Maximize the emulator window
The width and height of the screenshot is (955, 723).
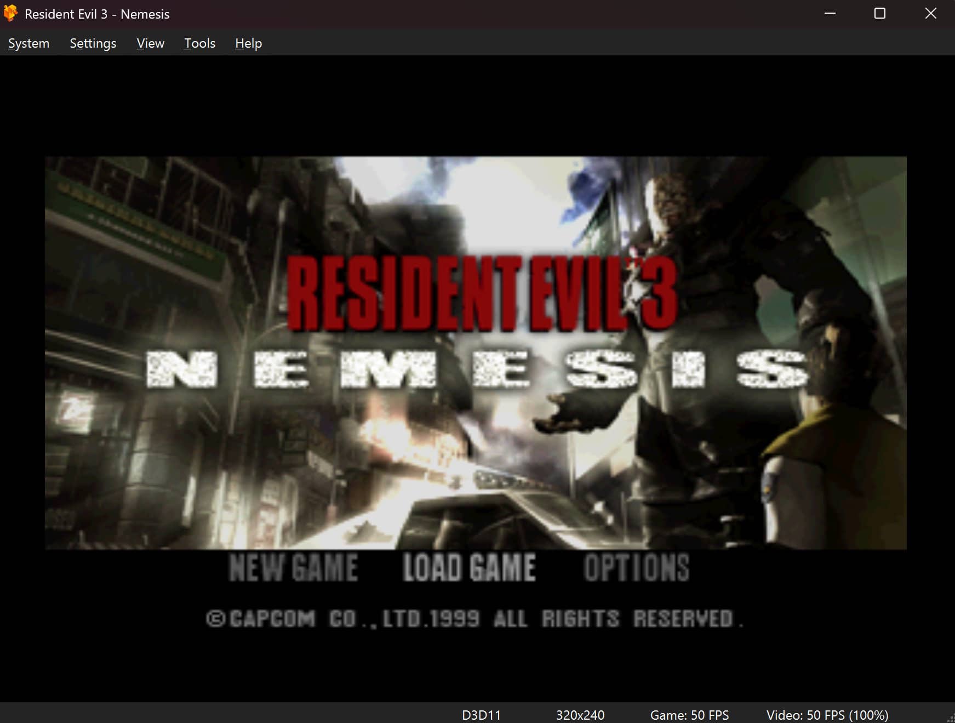(880, 13)
